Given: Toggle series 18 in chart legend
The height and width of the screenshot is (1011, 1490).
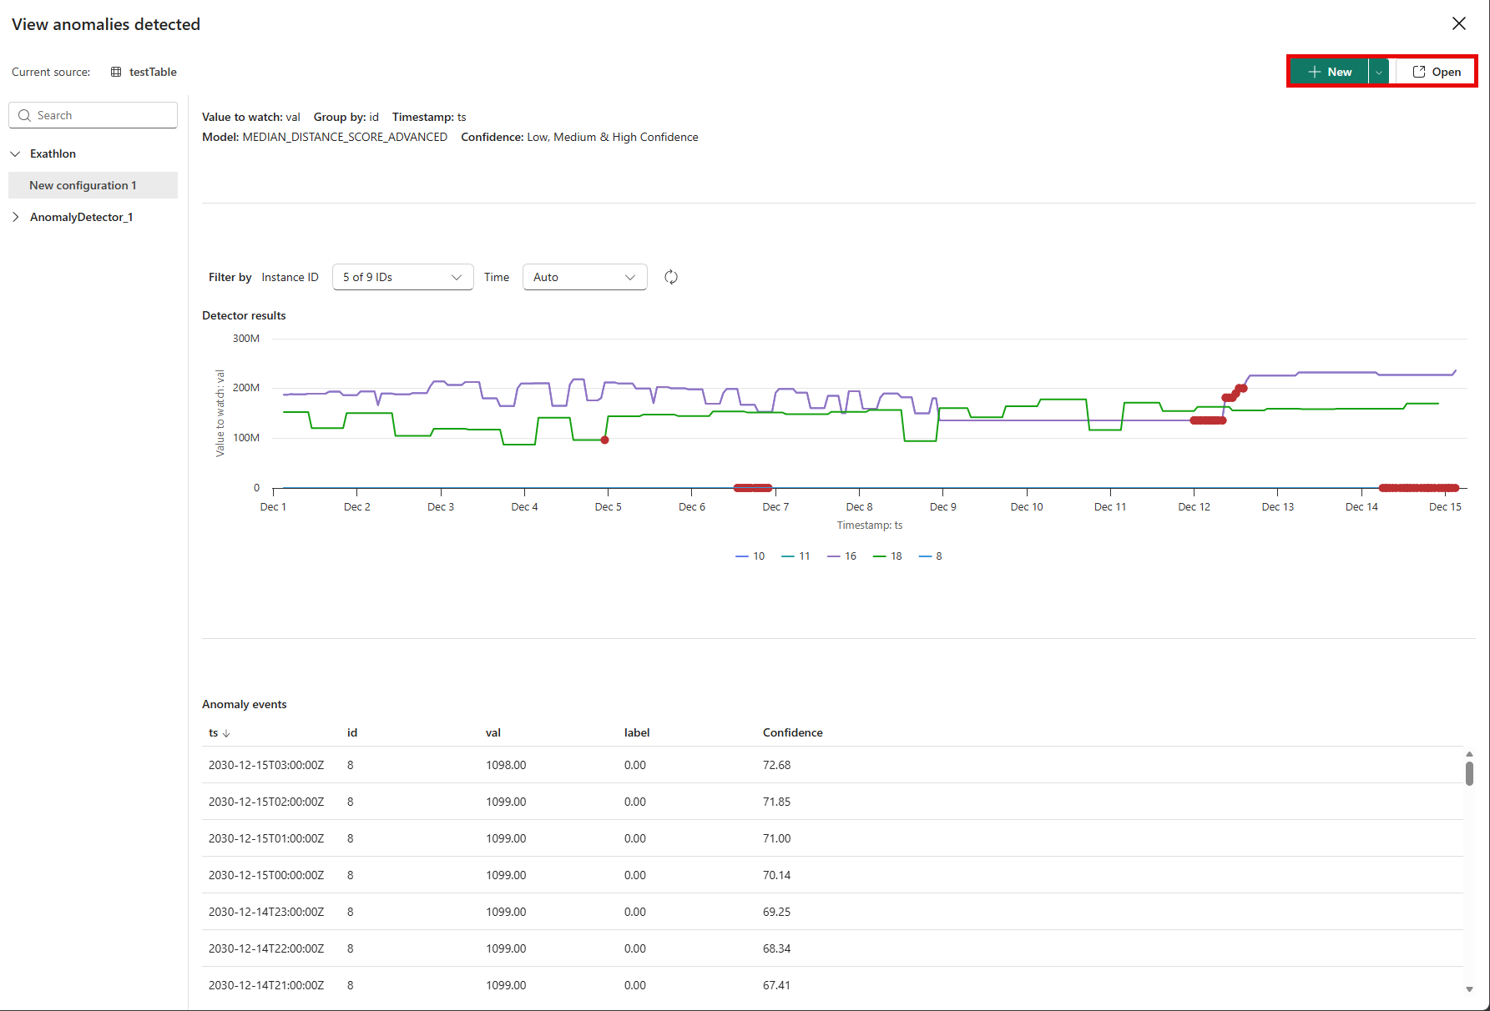Looking at the screenshot, I should 887,556.
